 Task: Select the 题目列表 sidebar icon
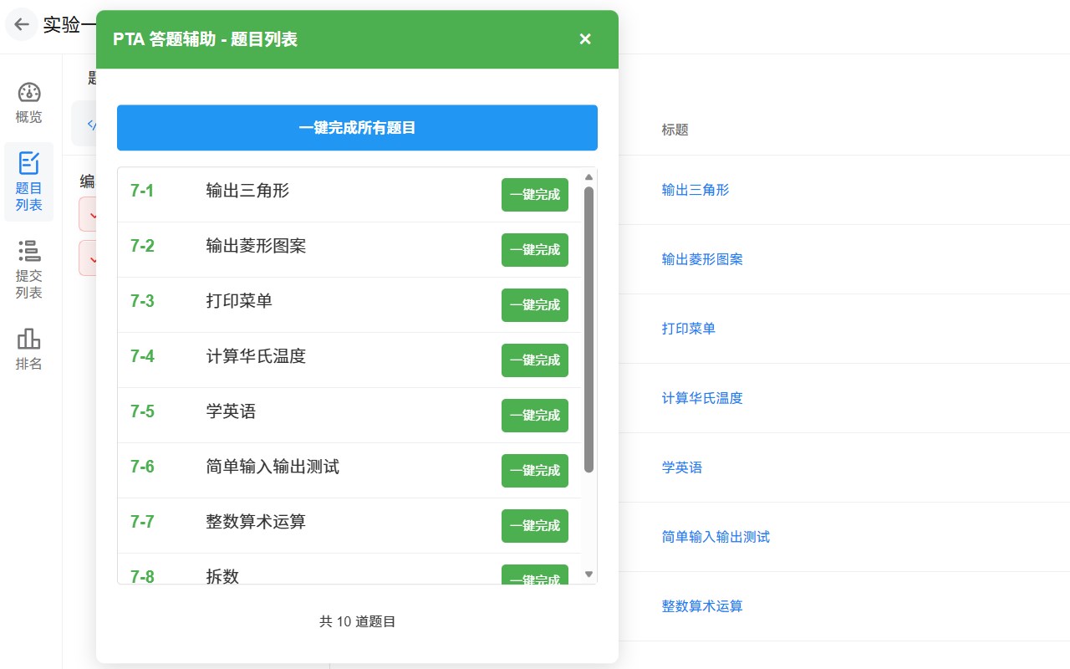tap(29, 182)
